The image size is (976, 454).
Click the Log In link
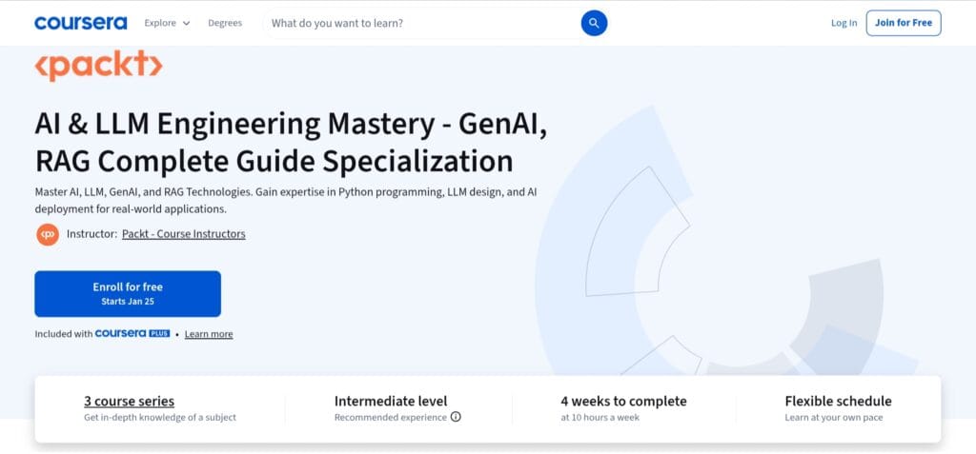844,23
